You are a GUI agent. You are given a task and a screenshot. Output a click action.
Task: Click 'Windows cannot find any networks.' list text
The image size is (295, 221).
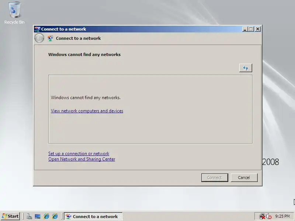(86, 98)
